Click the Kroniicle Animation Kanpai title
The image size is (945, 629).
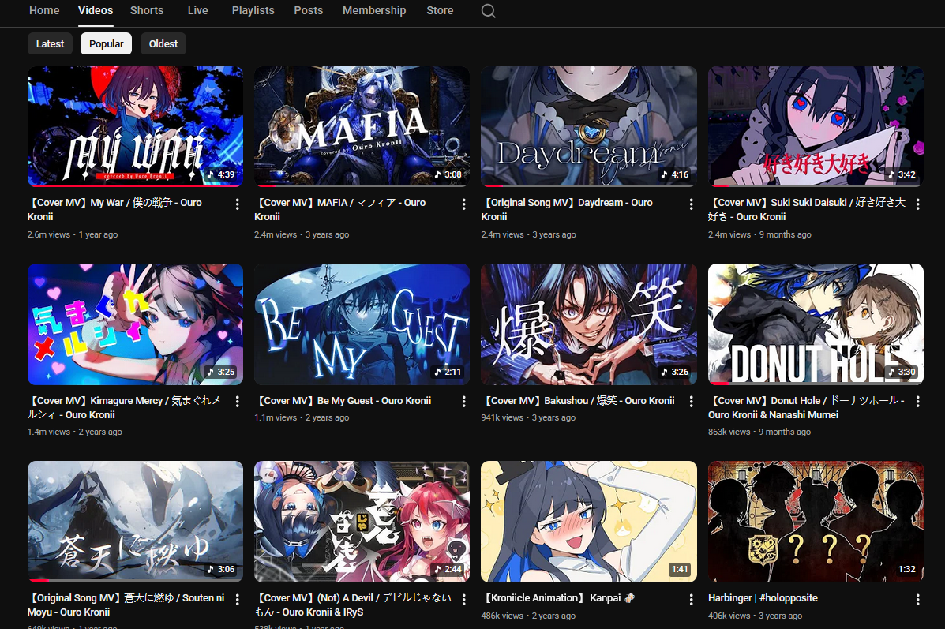coord(558,598)
